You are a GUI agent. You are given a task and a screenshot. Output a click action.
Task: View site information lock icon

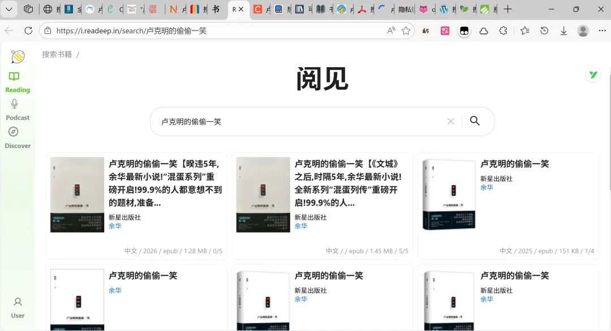(x=48, y=31)
